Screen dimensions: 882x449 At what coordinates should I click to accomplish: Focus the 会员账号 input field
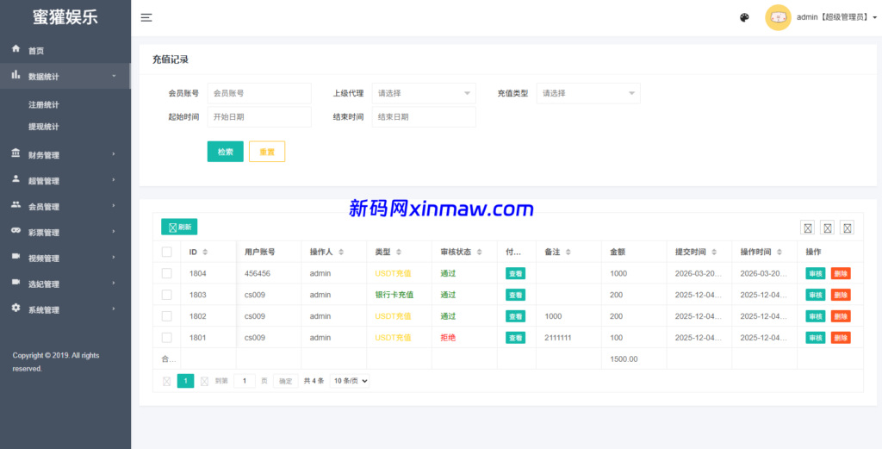pos(259,93)
